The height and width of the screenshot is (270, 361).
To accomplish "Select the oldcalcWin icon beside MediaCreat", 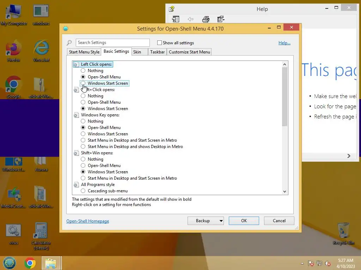I will click(41, 197).
